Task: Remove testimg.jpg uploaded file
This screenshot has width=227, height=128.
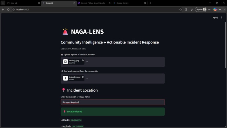Action: (x=83, y=60)
